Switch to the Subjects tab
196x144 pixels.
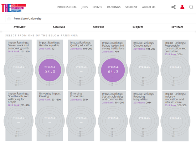coord(138,27)
